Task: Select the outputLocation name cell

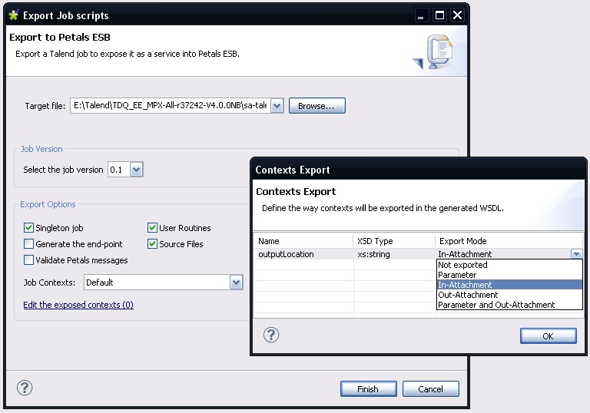Action: click(286, 254)
